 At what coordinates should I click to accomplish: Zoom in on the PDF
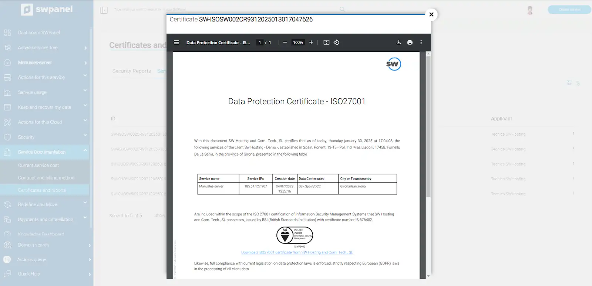[x=311, y=42]
